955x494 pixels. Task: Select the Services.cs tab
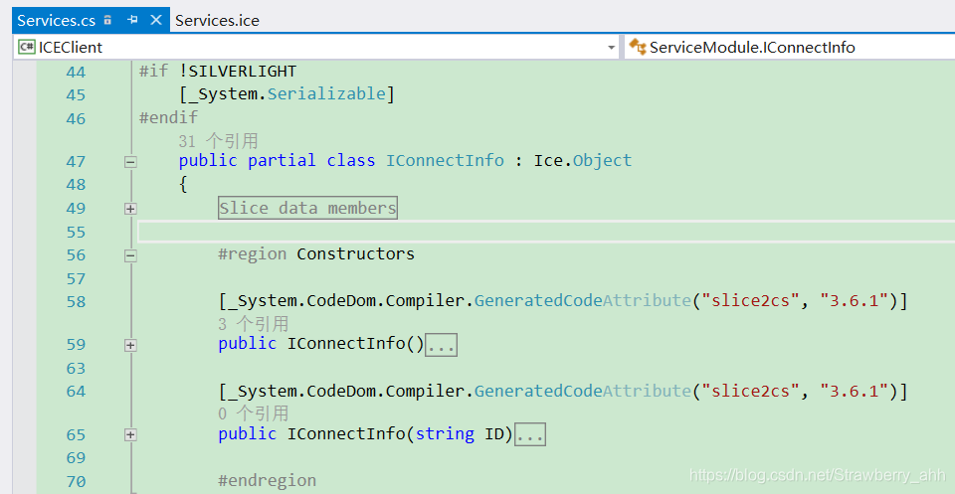coord(56,20)
